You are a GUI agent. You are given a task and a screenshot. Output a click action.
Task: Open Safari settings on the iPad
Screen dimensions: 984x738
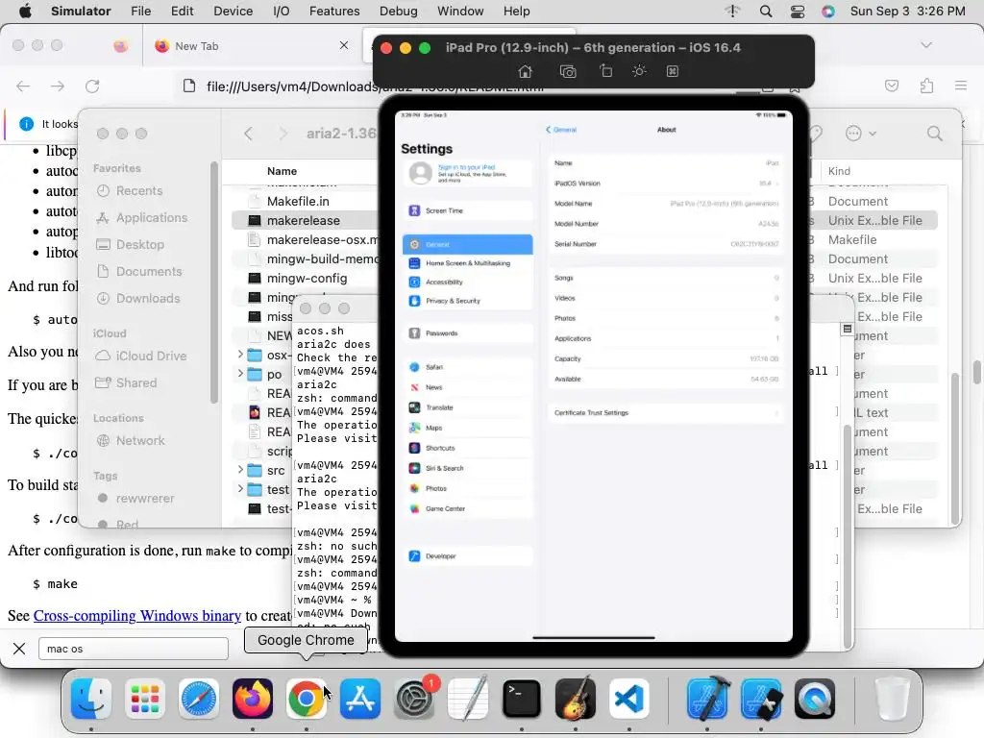pos(468,367)
